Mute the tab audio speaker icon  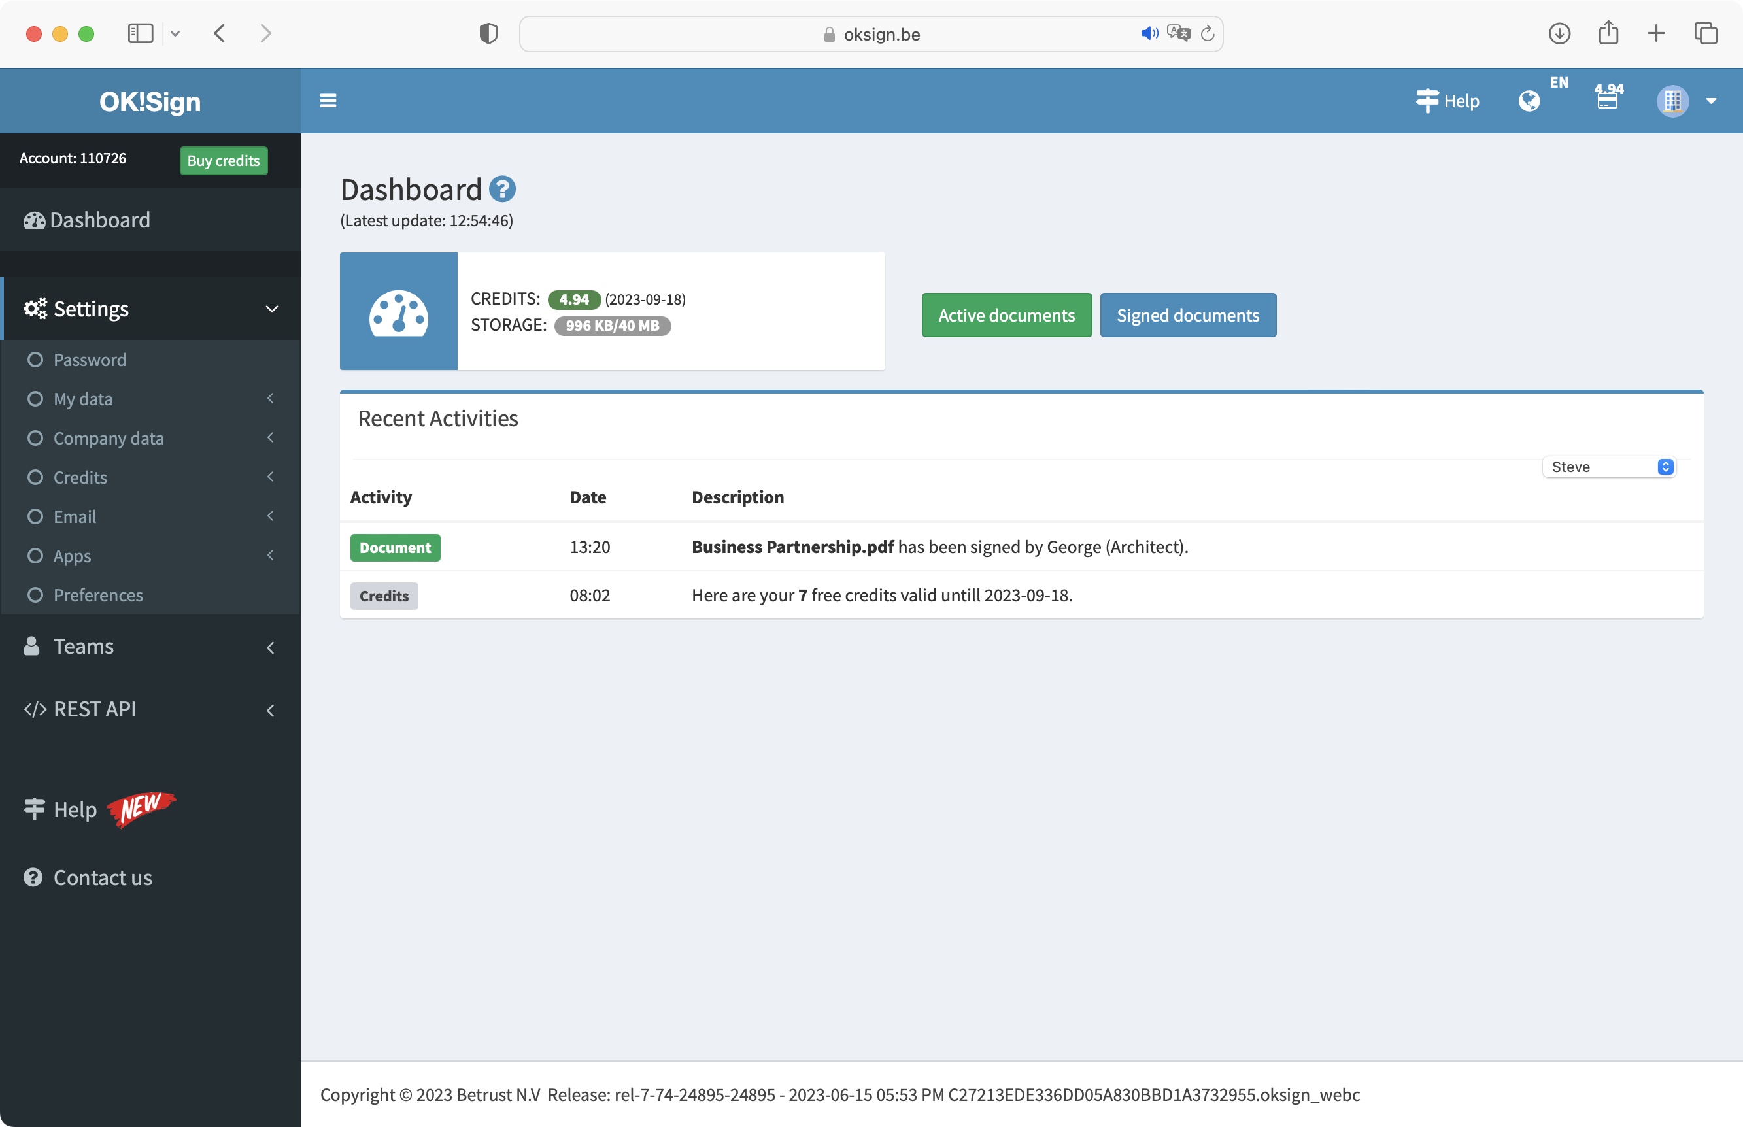point(1149,33)
